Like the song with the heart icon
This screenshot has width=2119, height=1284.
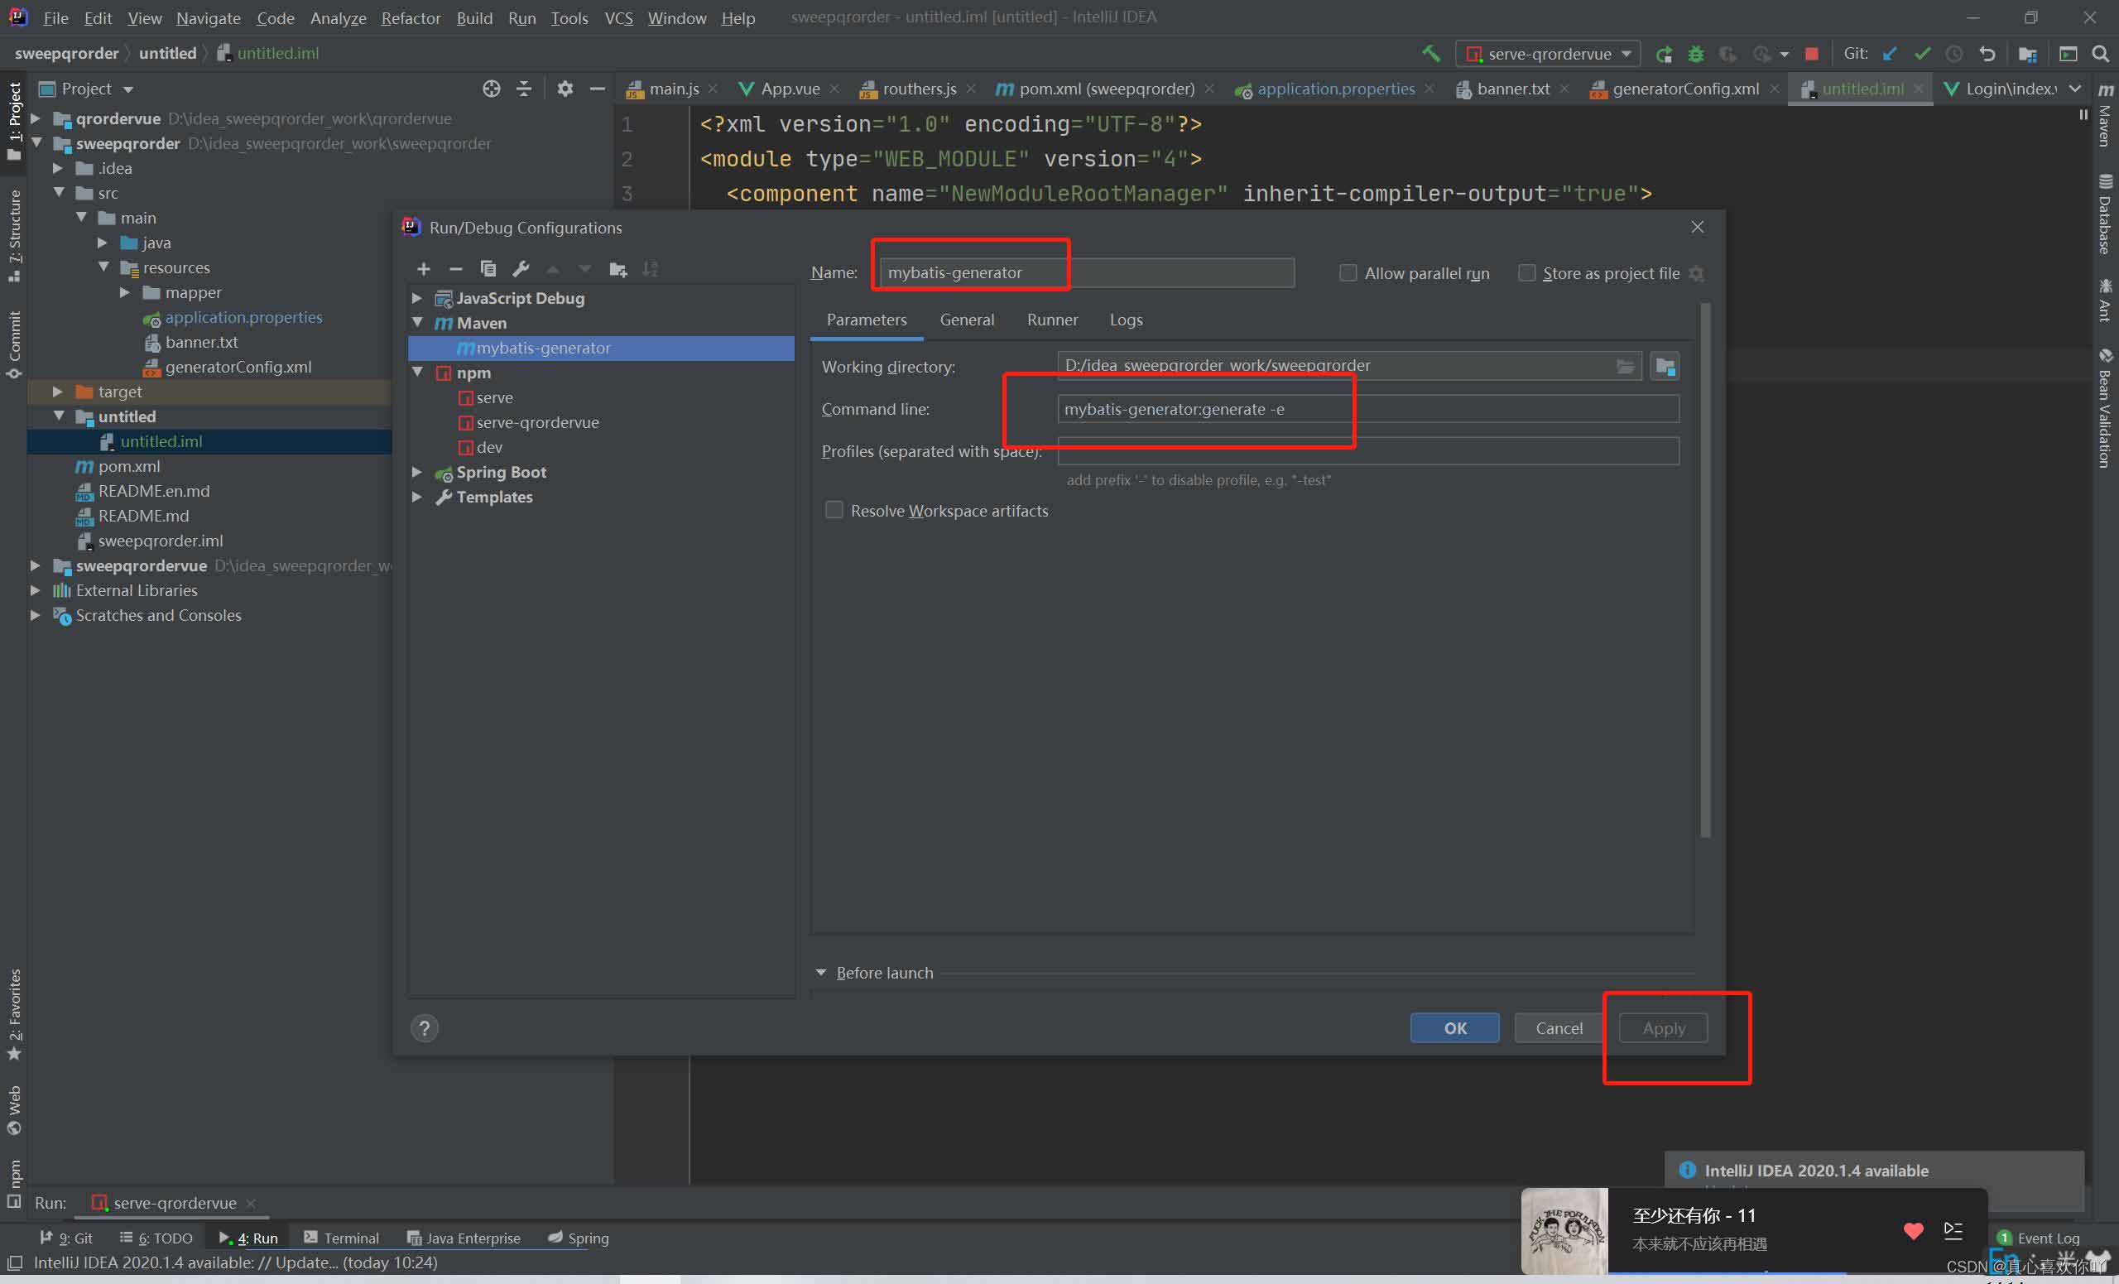pyautogui.click(x=1913, y=1231)
